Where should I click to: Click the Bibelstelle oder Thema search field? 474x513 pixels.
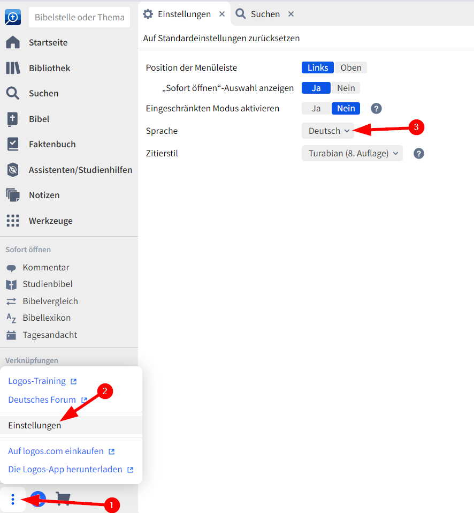click(79, 17)
